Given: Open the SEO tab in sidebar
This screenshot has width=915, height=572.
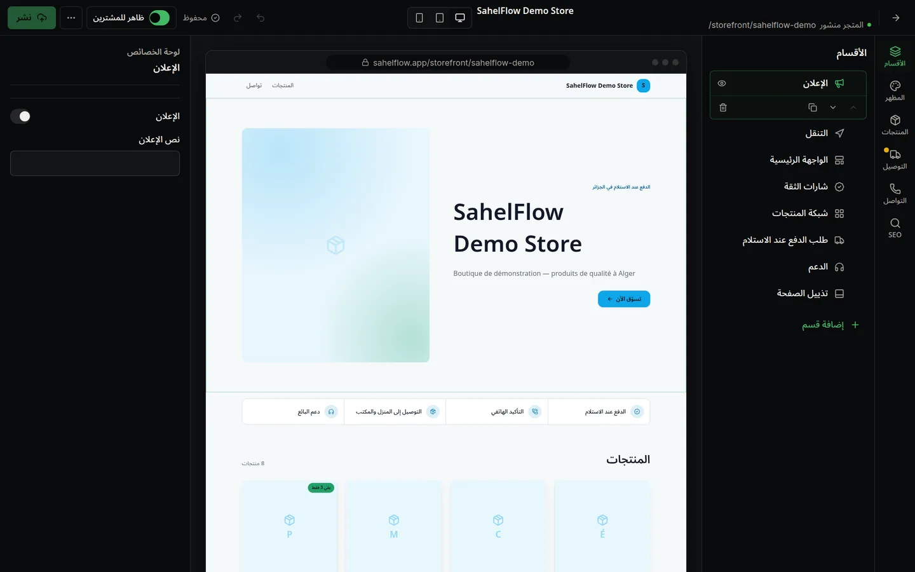Looking at the screenshot, I should tap(895, 228).
